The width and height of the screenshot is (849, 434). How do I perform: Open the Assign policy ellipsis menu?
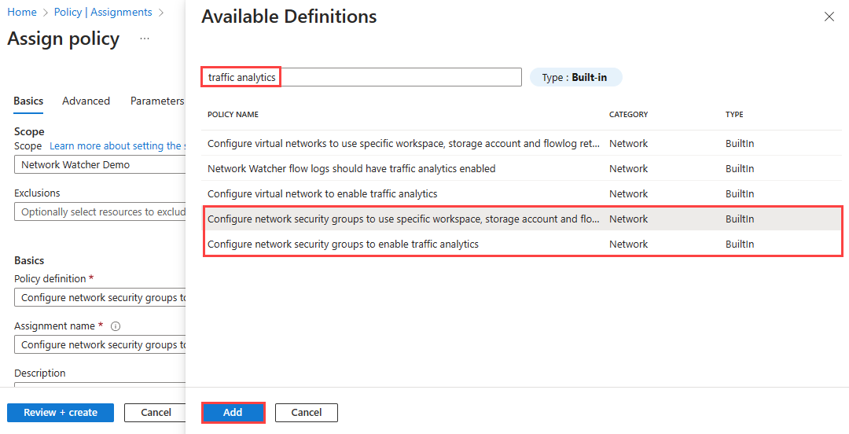pyautogui.click(x=144, y=39)
